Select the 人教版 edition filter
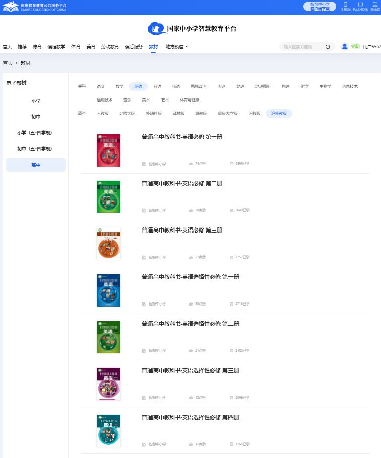 point(103,114)
